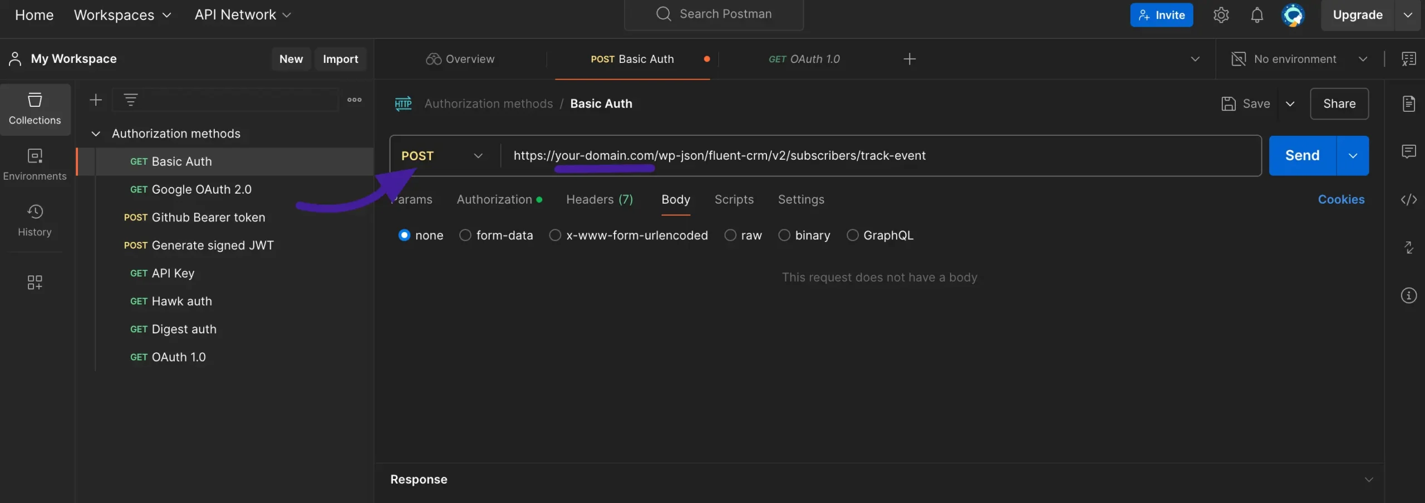The height and width of the screenshot is (503, 1425).
Task: Open the comments icon in right sidebar
Action: [x=1408, y=151]
